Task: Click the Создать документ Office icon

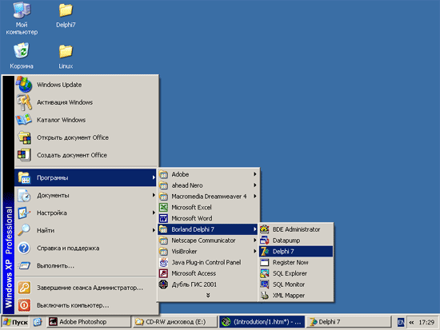Action: (25, 155)
